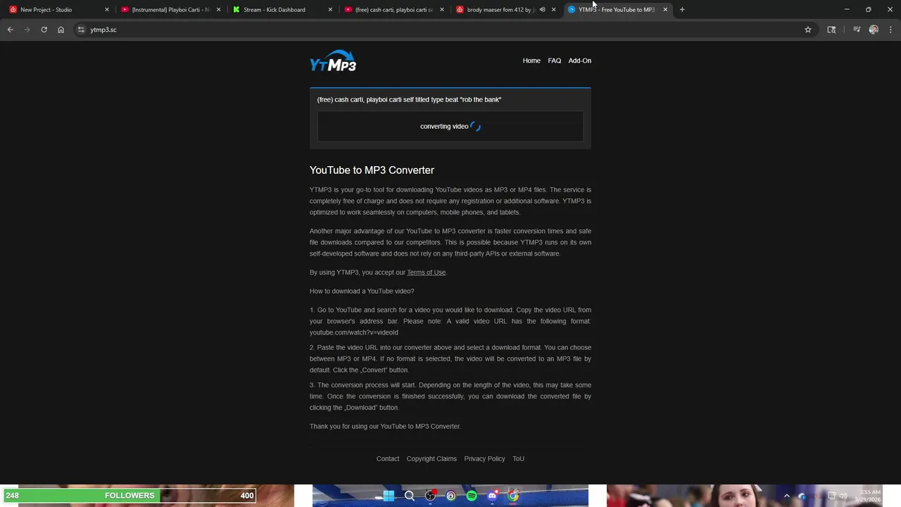Open Chrome from the taskbar
Screen dimensions: 901x507
click(x=513, y=496)
